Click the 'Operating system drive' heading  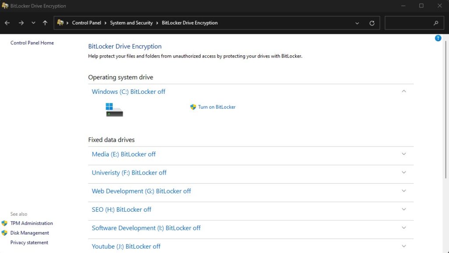point(121,77)
